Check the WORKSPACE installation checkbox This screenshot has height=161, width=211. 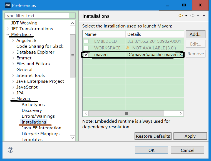pyautogui.click(x=86, y=48)
